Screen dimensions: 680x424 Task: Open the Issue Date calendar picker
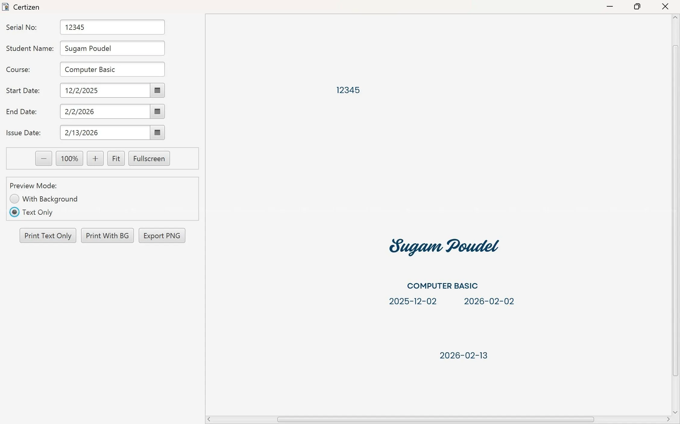click(x=157, y=132)
